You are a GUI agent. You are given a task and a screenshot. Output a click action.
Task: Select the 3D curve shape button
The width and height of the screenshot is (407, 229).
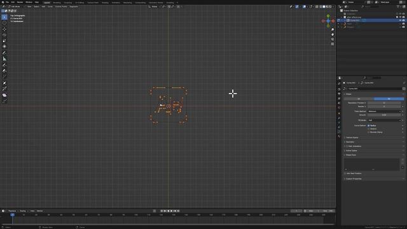[389, 99]
